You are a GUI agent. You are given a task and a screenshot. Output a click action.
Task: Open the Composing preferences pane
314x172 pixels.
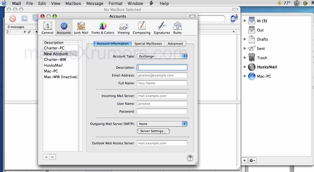(x=142, y=28)
